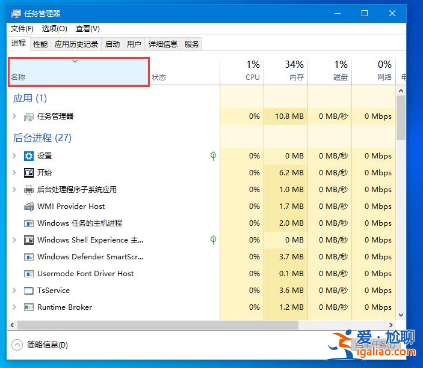Screen dimensions: 423x368
Task: Switch to the 服务 tab
Action: (x=191, y=44)
